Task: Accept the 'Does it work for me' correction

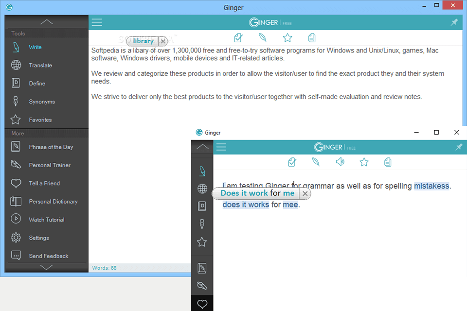Action: coord(257,193)
